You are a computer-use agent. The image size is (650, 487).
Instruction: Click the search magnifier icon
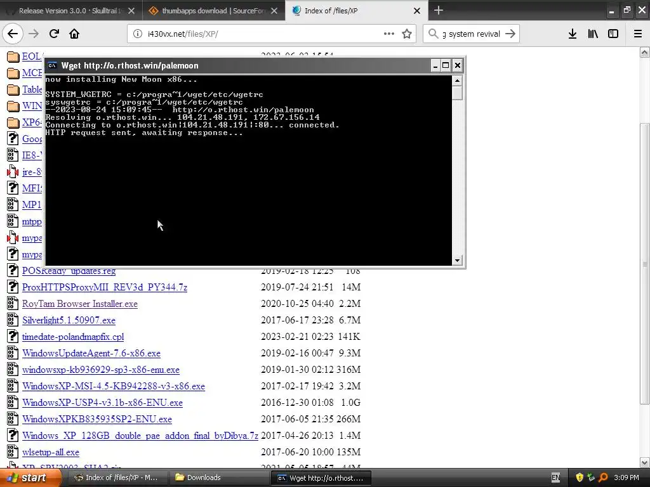point(433,34)
